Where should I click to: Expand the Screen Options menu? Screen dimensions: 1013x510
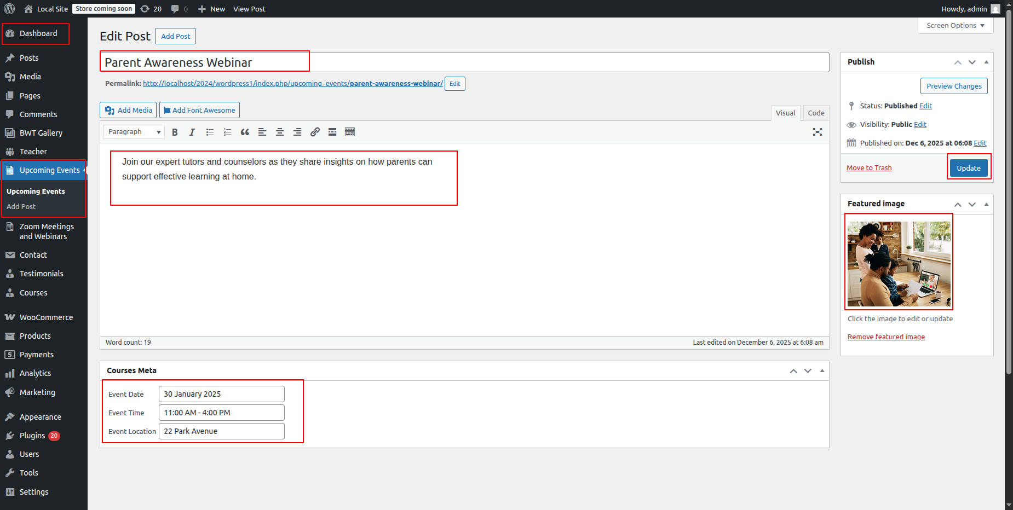(955, 26)
